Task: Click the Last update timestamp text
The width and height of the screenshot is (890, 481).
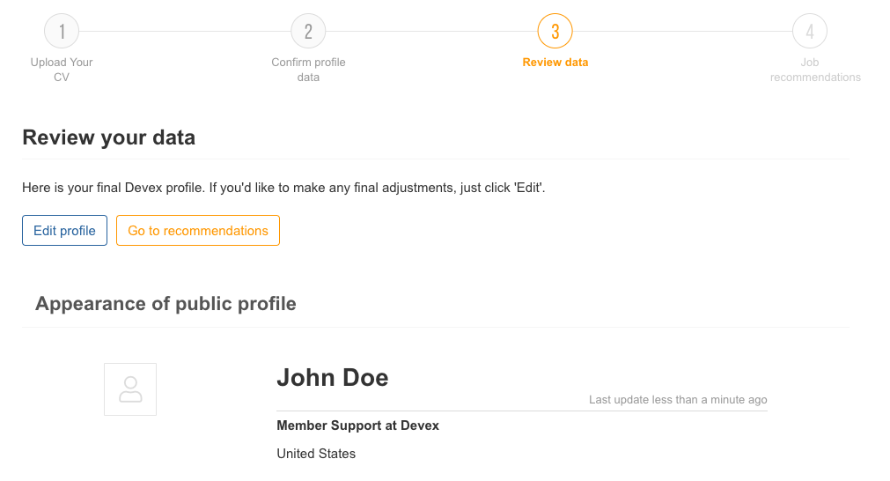Action: pyautogui.click(x=678, y=400)
